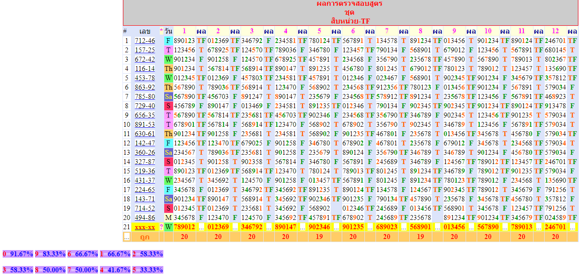Click prediction 012369 in row 21

pyautogui.click(x=218, y=227)
